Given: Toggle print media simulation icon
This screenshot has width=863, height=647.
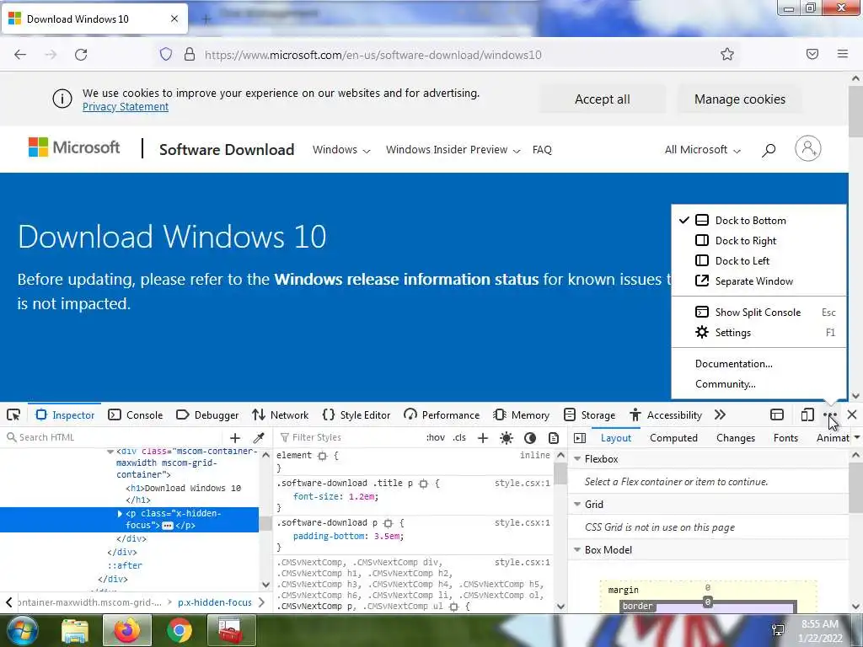Looking at the screenshot, I should [x=554, y=438].
